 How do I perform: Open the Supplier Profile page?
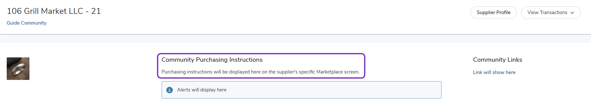(493, 13)
